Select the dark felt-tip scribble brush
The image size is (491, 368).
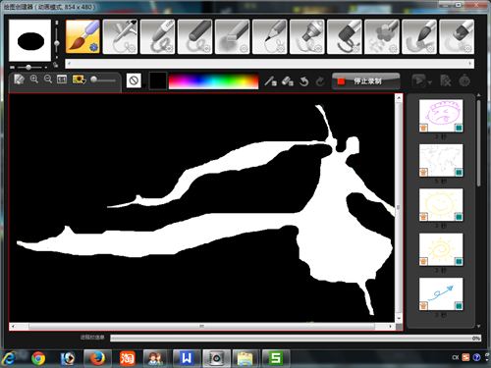[344, 36]
